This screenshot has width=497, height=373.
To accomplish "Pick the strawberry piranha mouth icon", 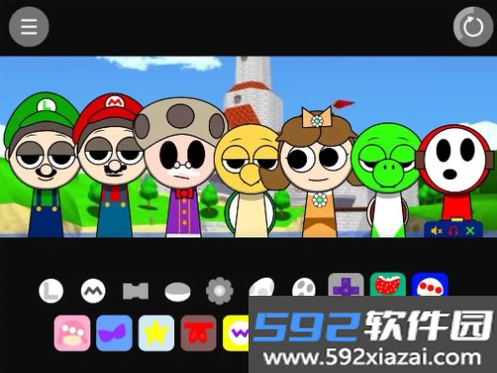I will click(388, 284).
